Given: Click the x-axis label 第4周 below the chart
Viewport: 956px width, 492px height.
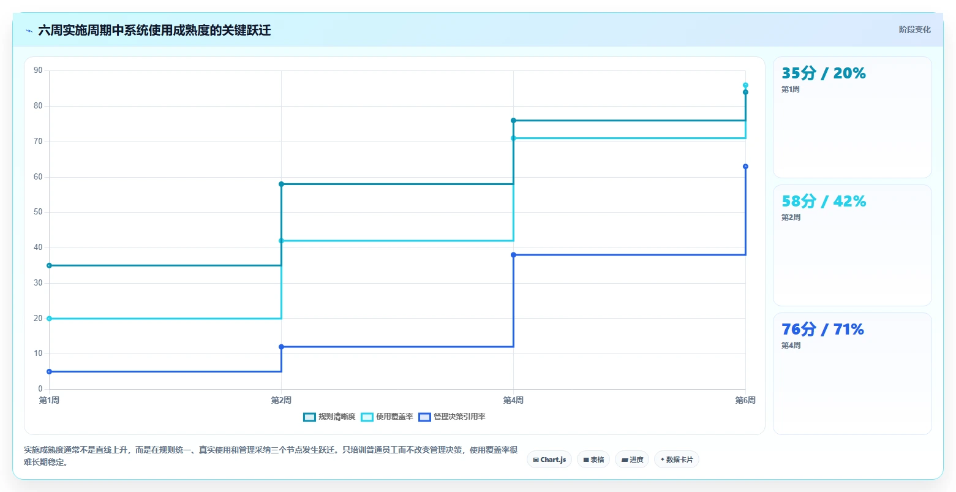Looking at the screenshot, I should click(513, 400).
